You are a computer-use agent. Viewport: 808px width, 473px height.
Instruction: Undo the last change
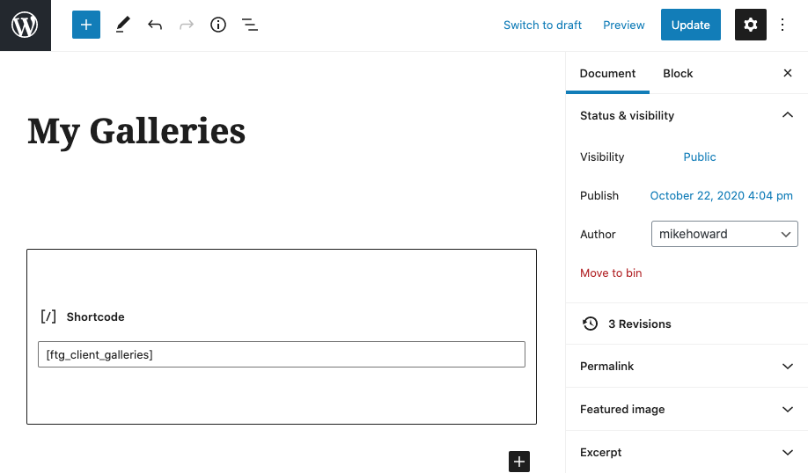[155, 25]
